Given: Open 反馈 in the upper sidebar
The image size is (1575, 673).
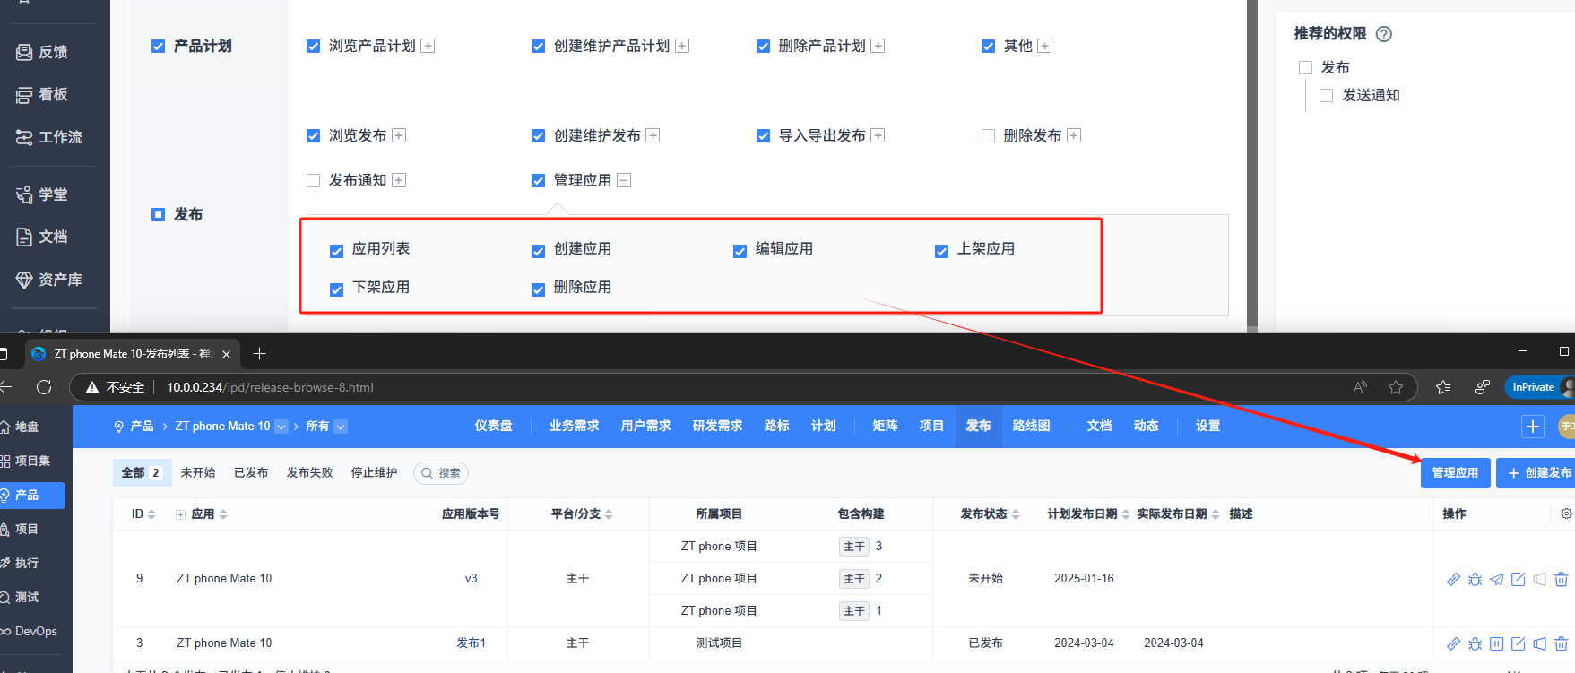Looking at the screenshot, I should tap(42, 52).
